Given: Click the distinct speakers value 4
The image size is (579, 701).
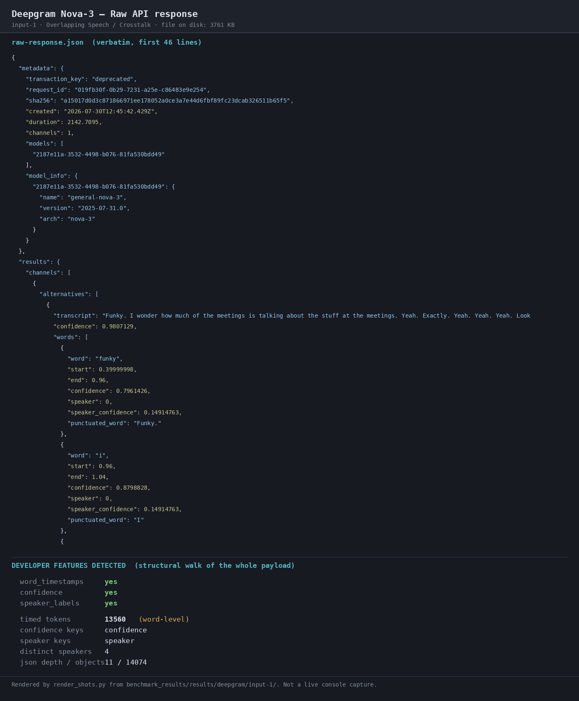Looking at the screenshot, I should tap(107, 651).
